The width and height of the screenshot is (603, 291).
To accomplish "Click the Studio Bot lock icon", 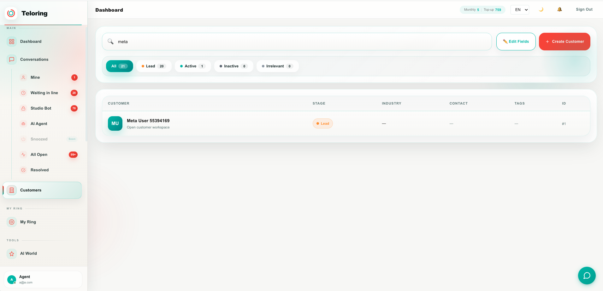I will 23,108.
